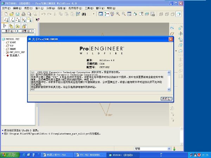The height and width of the screenshot is (158, 211).
Task: Click the license text scrollbar up arrow
Action: (169, 72)
